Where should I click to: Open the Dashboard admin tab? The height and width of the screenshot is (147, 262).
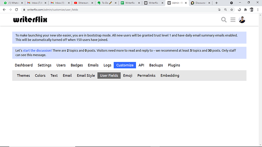(24, 65)
